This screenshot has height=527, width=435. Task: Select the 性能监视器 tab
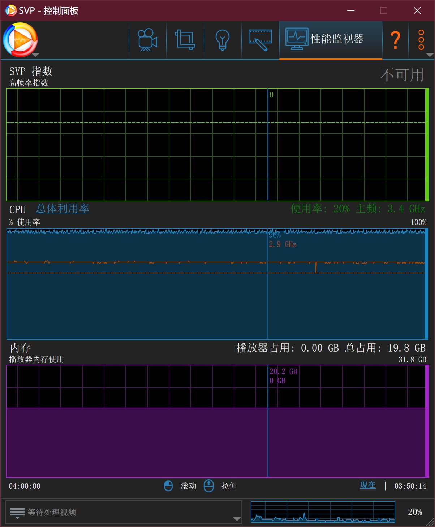coord(330,40)
